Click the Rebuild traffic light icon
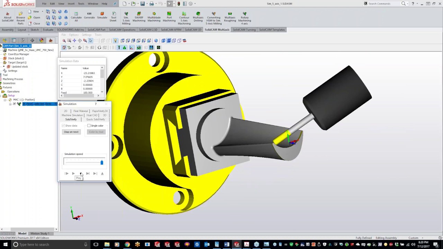 point(179,3)
